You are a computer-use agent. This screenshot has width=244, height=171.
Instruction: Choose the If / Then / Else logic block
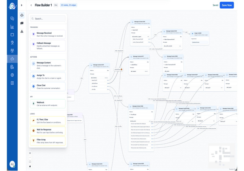(48, 121)
